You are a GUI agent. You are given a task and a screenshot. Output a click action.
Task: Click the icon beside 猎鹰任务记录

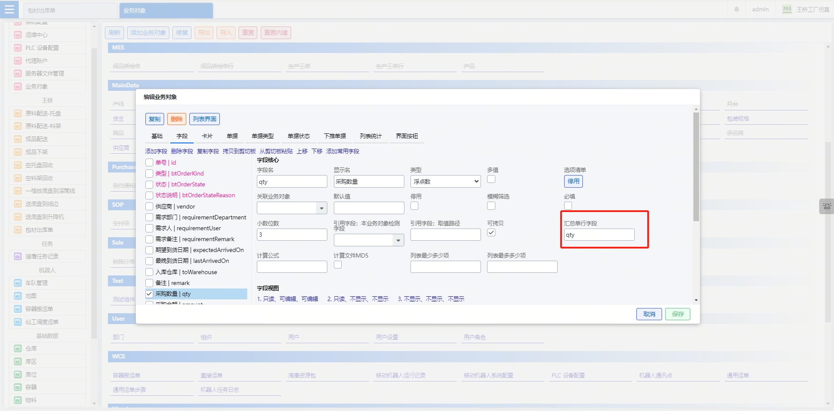tap(18, 256)
